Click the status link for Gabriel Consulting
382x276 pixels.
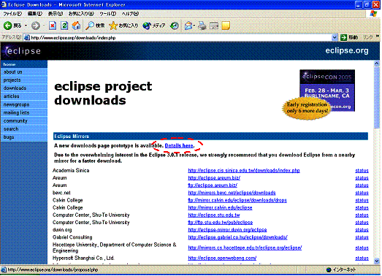362,237
